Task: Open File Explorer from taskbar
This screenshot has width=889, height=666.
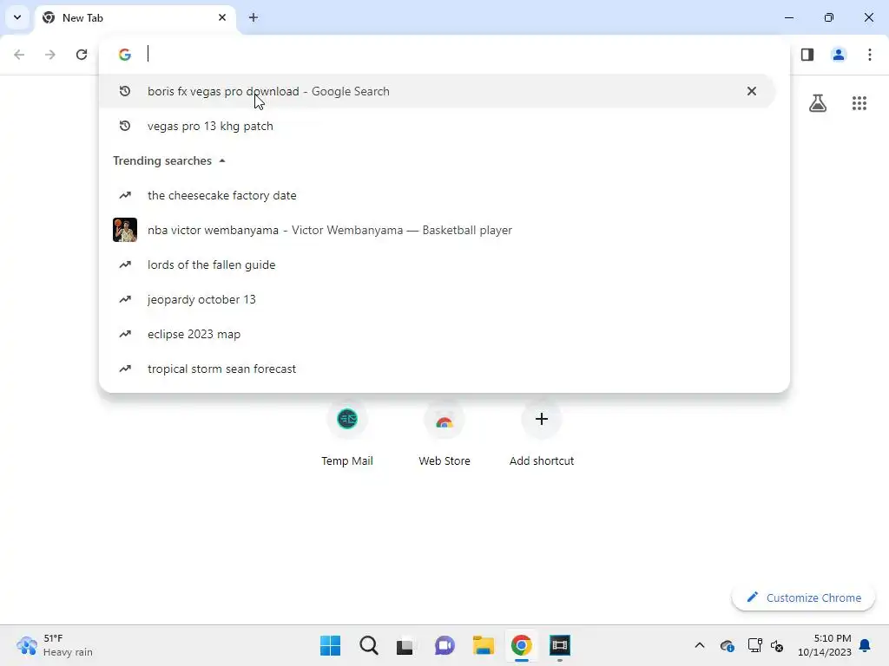Action: (483, 645)
